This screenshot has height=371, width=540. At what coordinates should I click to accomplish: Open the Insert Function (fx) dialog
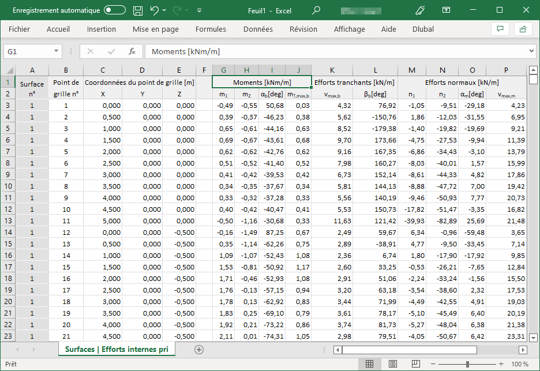tap(133, 51)
